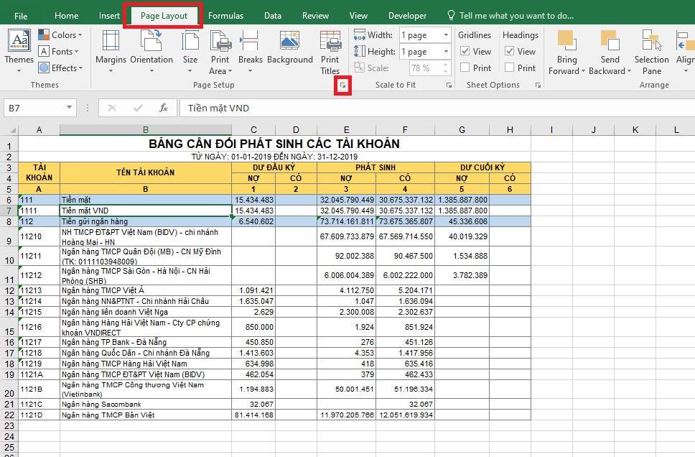Screen dimensions: 695x457
Task: Switch to the Formulas tab
Action: 225,16
